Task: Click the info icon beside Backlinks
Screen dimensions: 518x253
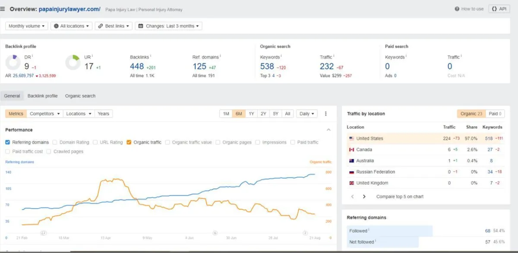Action: (150, 56)
